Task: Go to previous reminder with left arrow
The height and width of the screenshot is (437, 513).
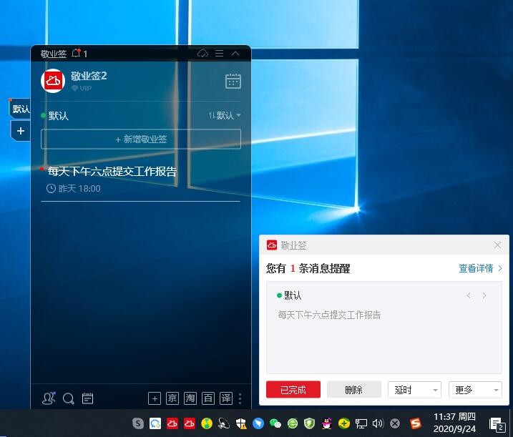Action: 469,295
